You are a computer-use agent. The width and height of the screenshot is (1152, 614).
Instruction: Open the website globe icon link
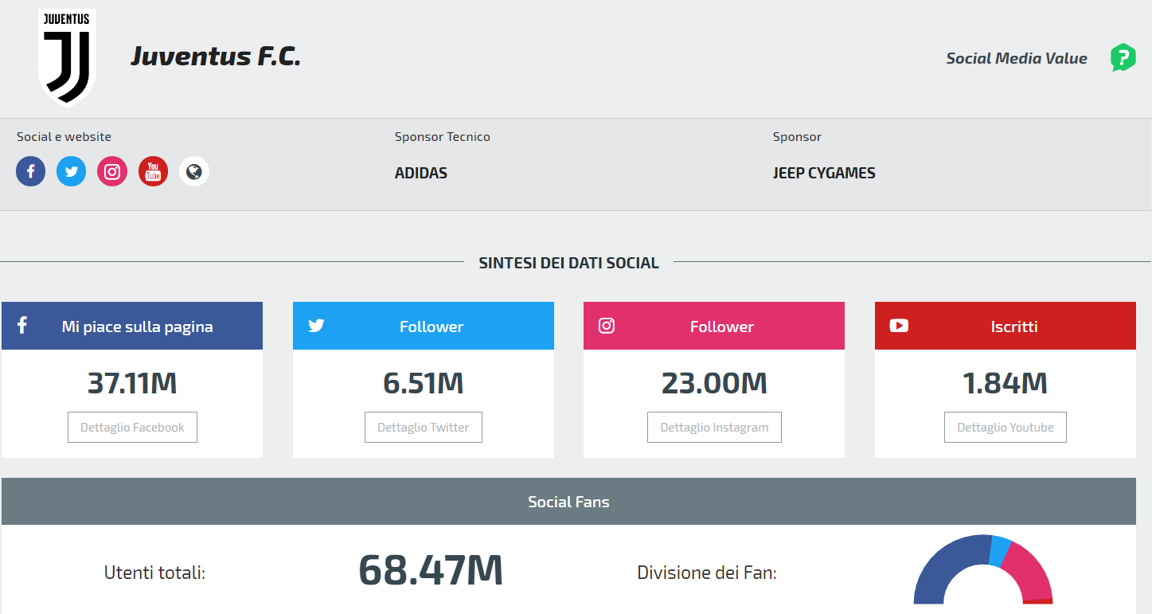coord(194,171)
